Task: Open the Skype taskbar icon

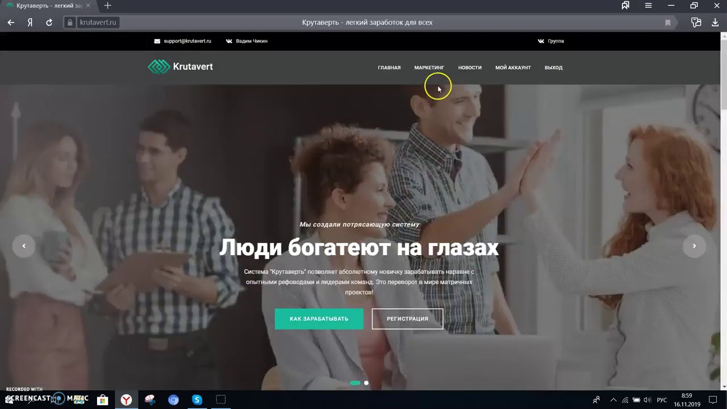Action: click(197, 400)
